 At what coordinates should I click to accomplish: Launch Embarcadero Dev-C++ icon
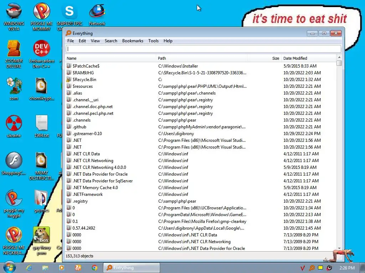tap(41, 54)
